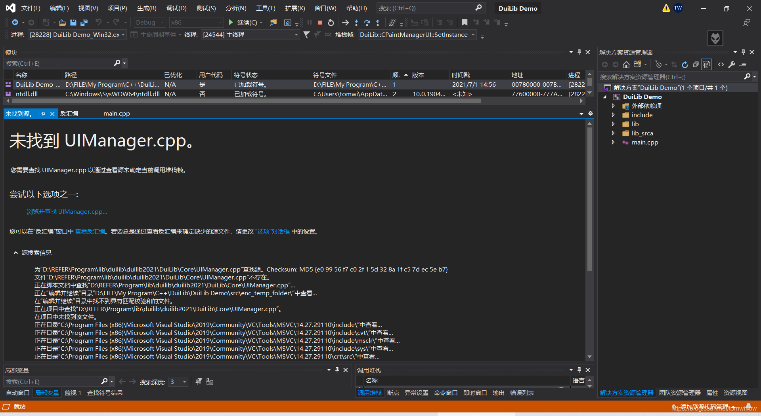Click the Solution Explorer home icon
The image size is (761, 416).
[626, 65]
